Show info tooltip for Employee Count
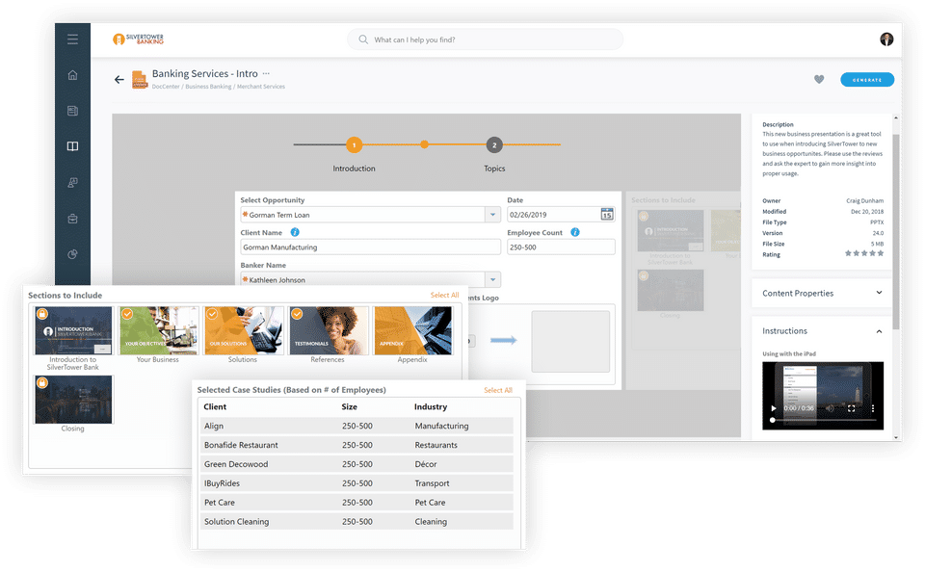The image size is (925, 572). tap(575, 232)
